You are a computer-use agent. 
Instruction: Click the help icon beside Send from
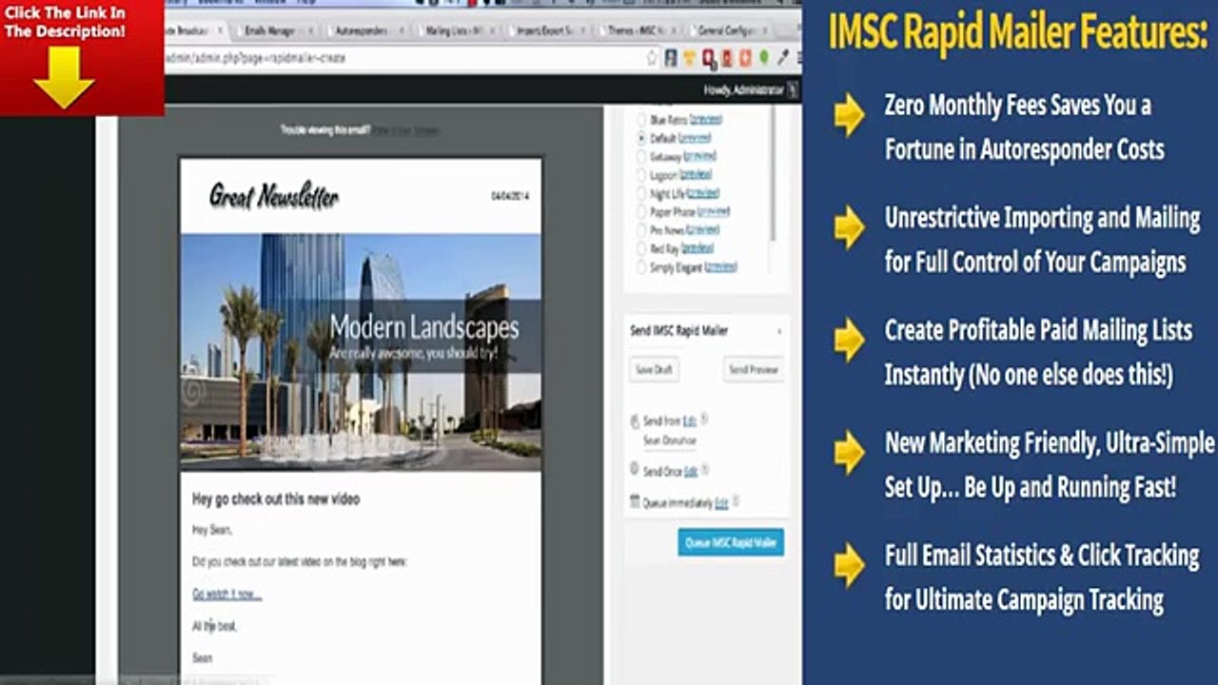[x=704, y=419]
